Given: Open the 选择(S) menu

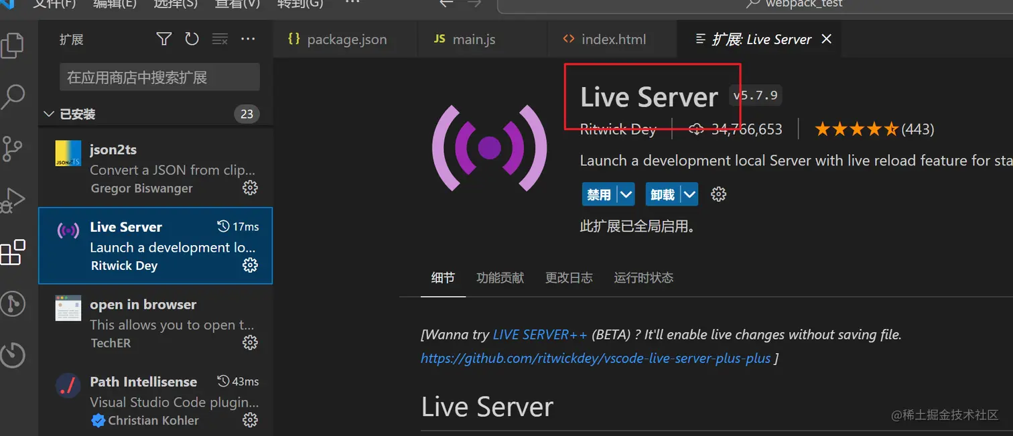Looking at the screenshot, I should point(176,3).
